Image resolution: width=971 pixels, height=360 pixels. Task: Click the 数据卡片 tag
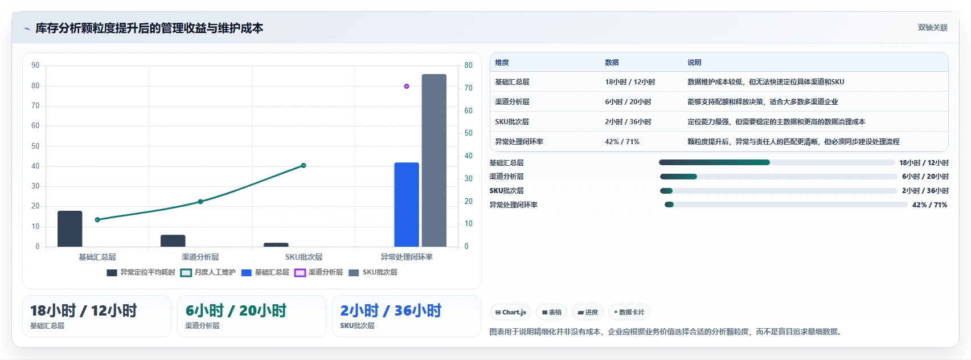click(629, 312)
